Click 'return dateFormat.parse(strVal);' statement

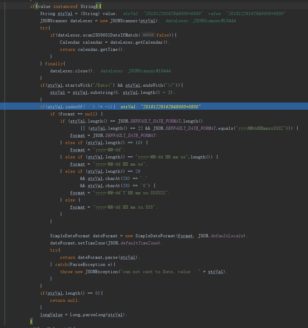[x=100, y=257]
